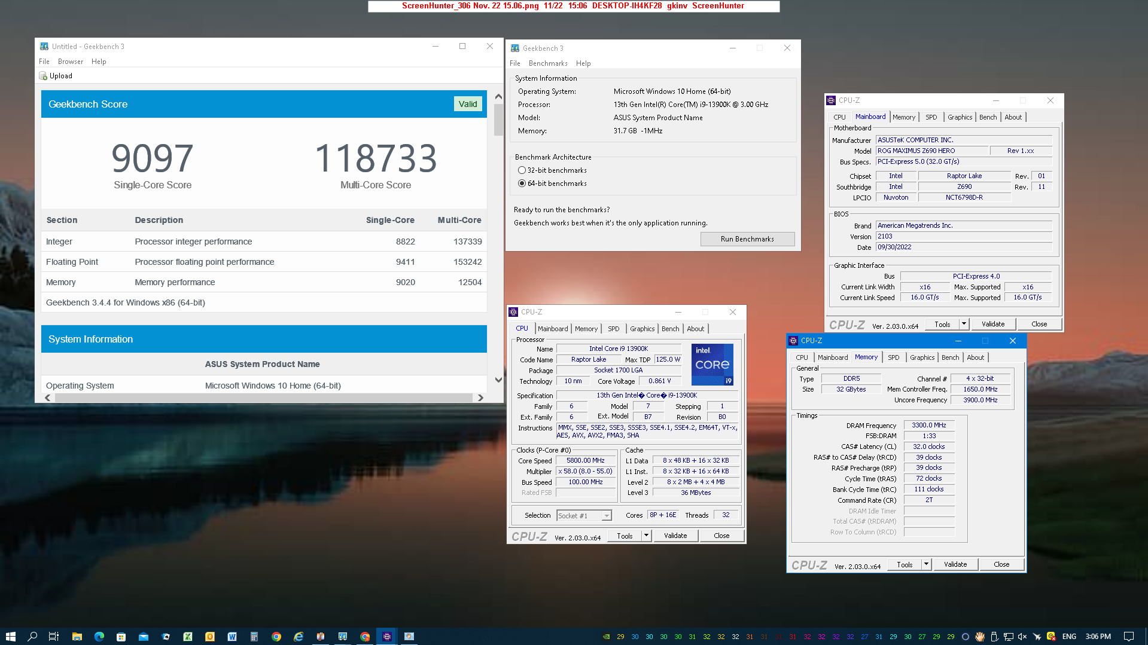Open File menu in Geekbench 3 benchmark window
The height and width of the screenshot is (645, 1148).
click(x=515, y=63)
